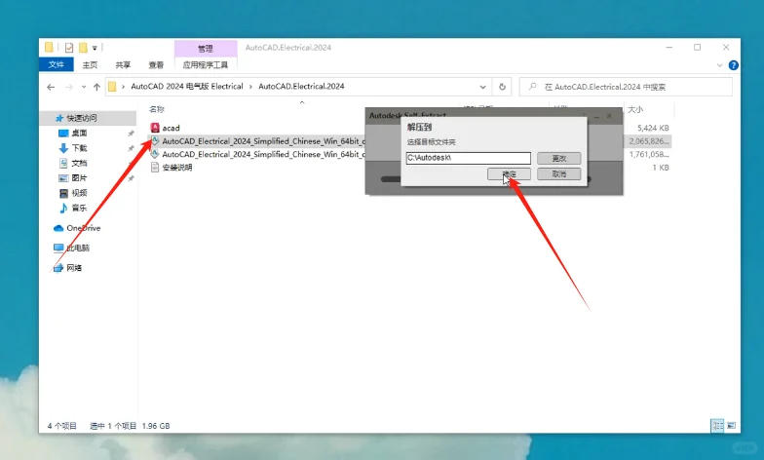Click the 音乐 music note icon

click(x=63, y=209)
